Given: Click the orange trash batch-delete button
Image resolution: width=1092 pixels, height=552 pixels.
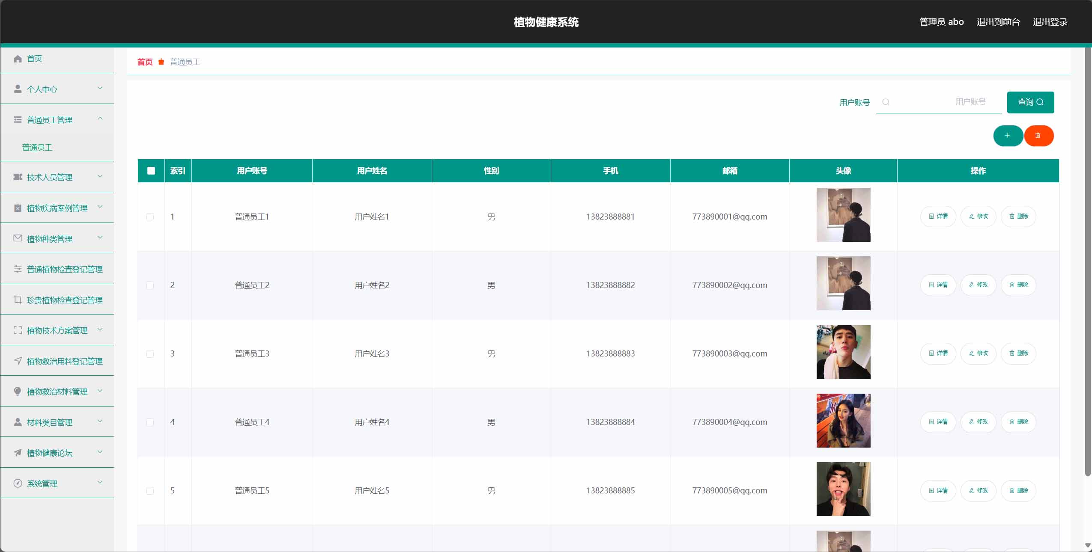Looking at the screenshot, I should pos(1039,136).
